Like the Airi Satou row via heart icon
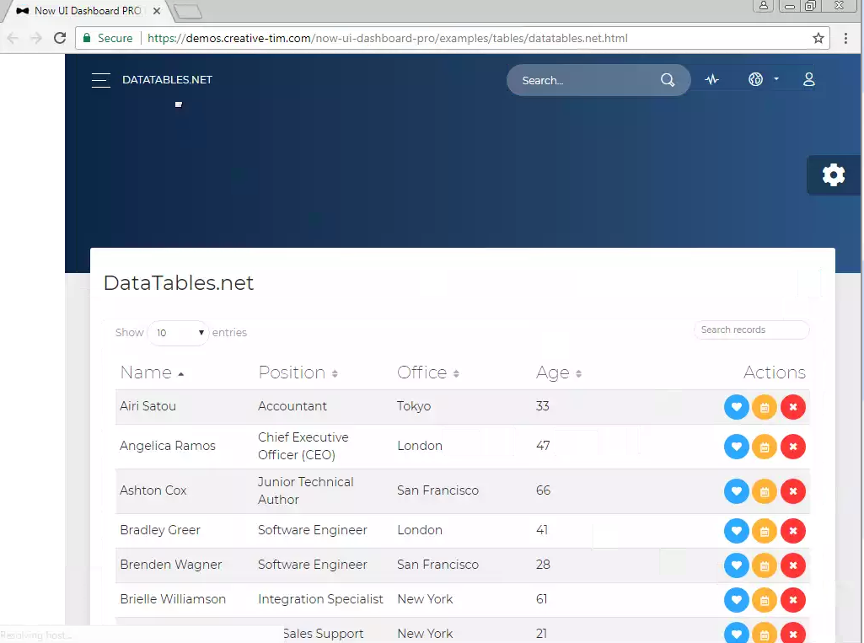Viewport: 864px width, 643px height. coord(736,406)
